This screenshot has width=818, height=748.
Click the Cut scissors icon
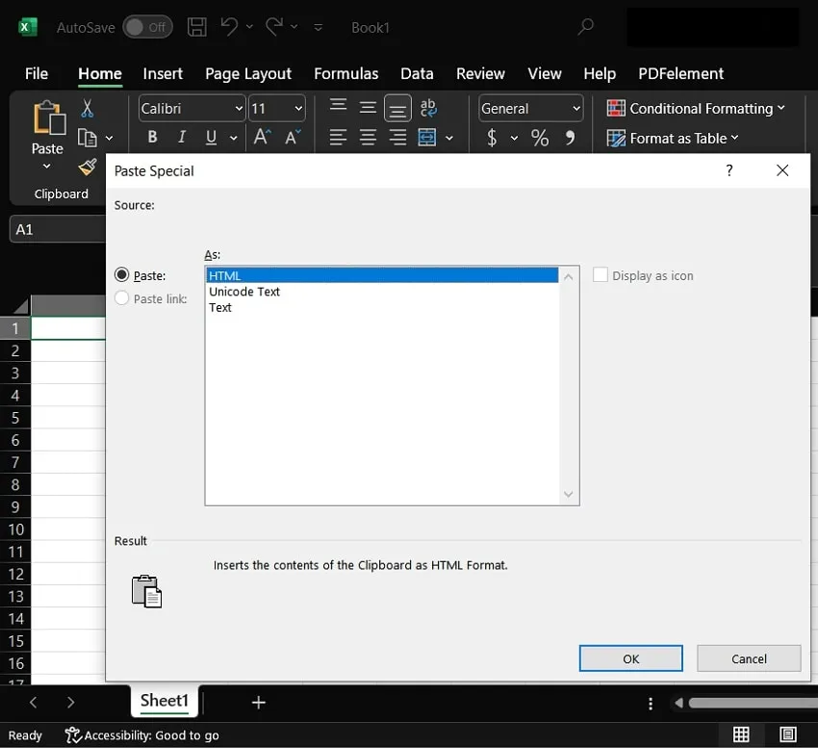click(x=88, y=108)
